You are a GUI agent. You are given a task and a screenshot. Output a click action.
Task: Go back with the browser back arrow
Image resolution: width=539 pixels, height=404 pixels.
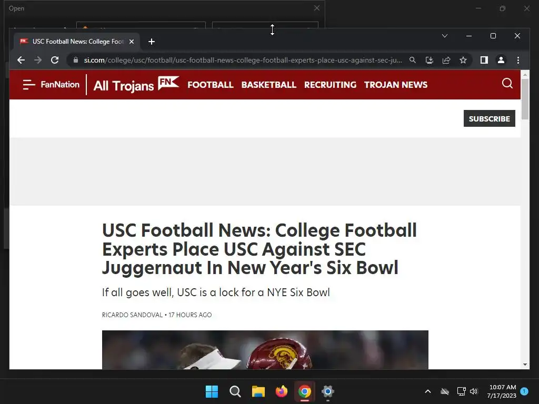(21, 60)
